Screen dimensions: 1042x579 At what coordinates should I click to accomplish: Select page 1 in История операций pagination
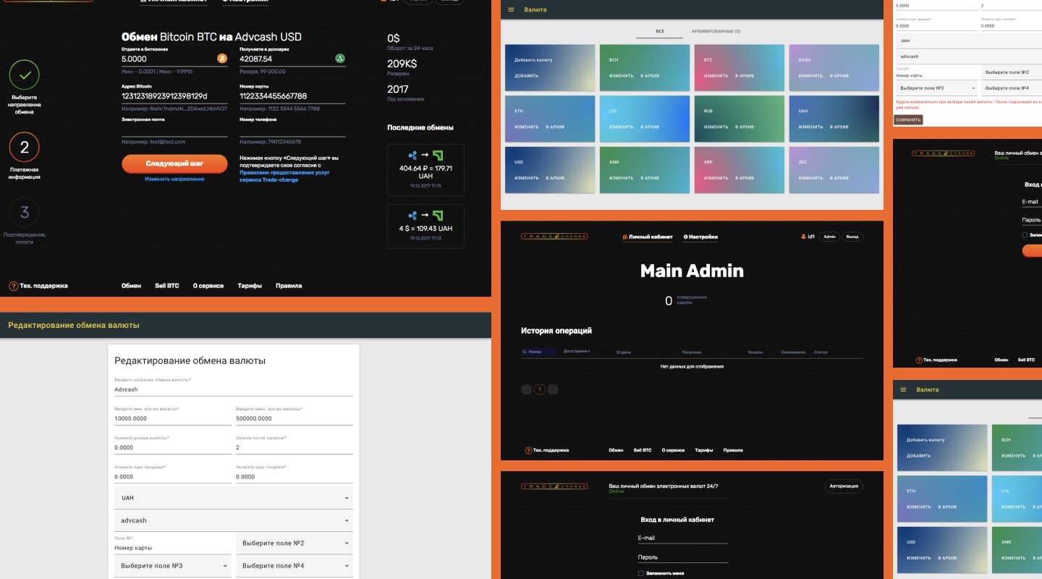pos(540,389)
